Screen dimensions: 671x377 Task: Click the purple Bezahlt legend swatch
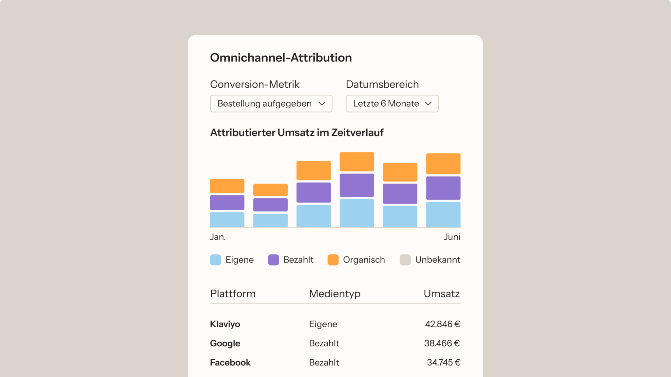click(273, 260)
